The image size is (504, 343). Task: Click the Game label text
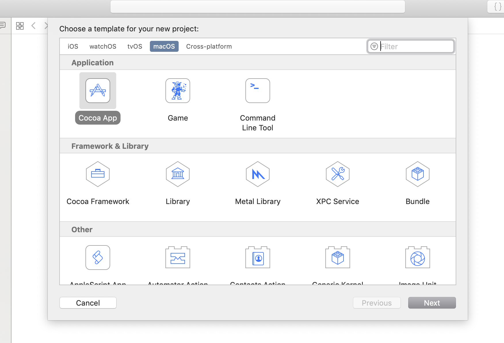178,118
